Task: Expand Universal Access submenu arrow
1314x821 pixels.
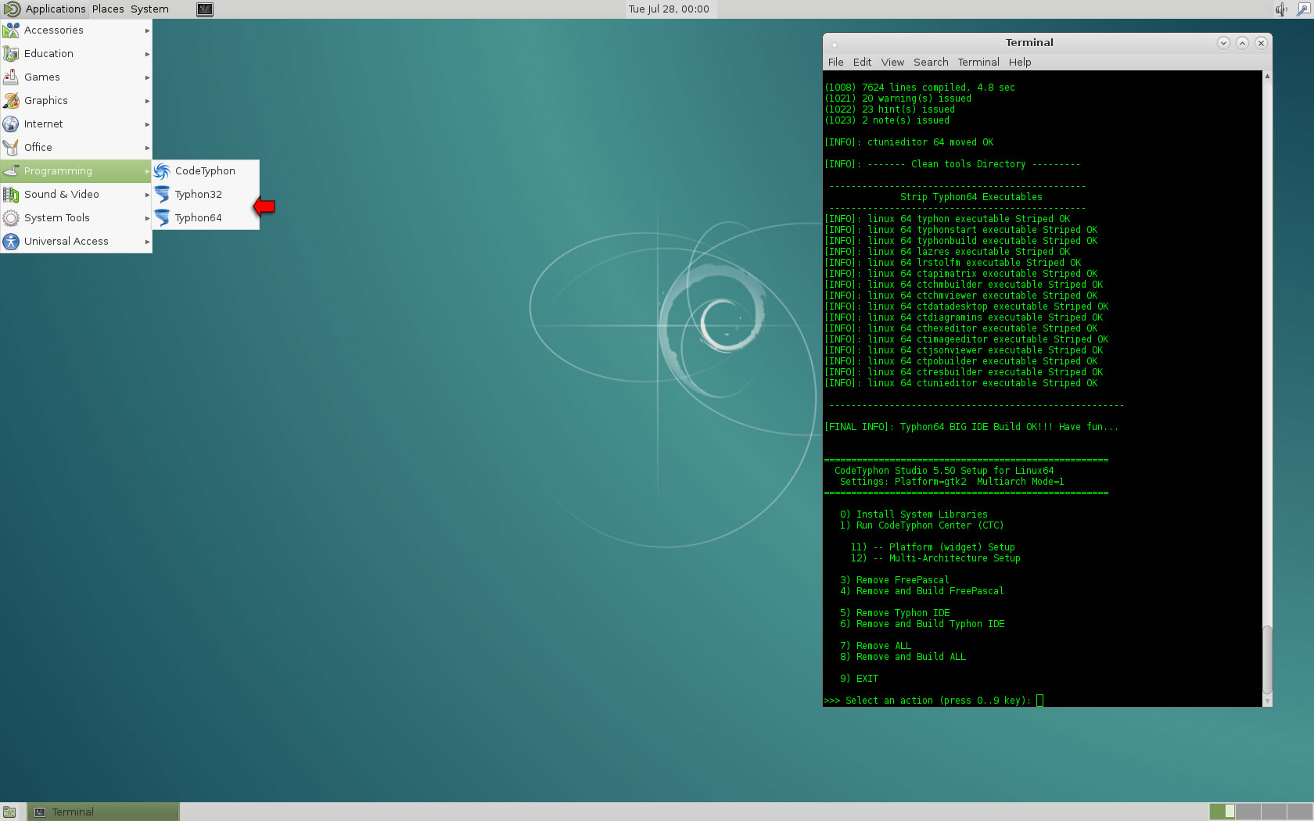Action: [x=147, y=242]
